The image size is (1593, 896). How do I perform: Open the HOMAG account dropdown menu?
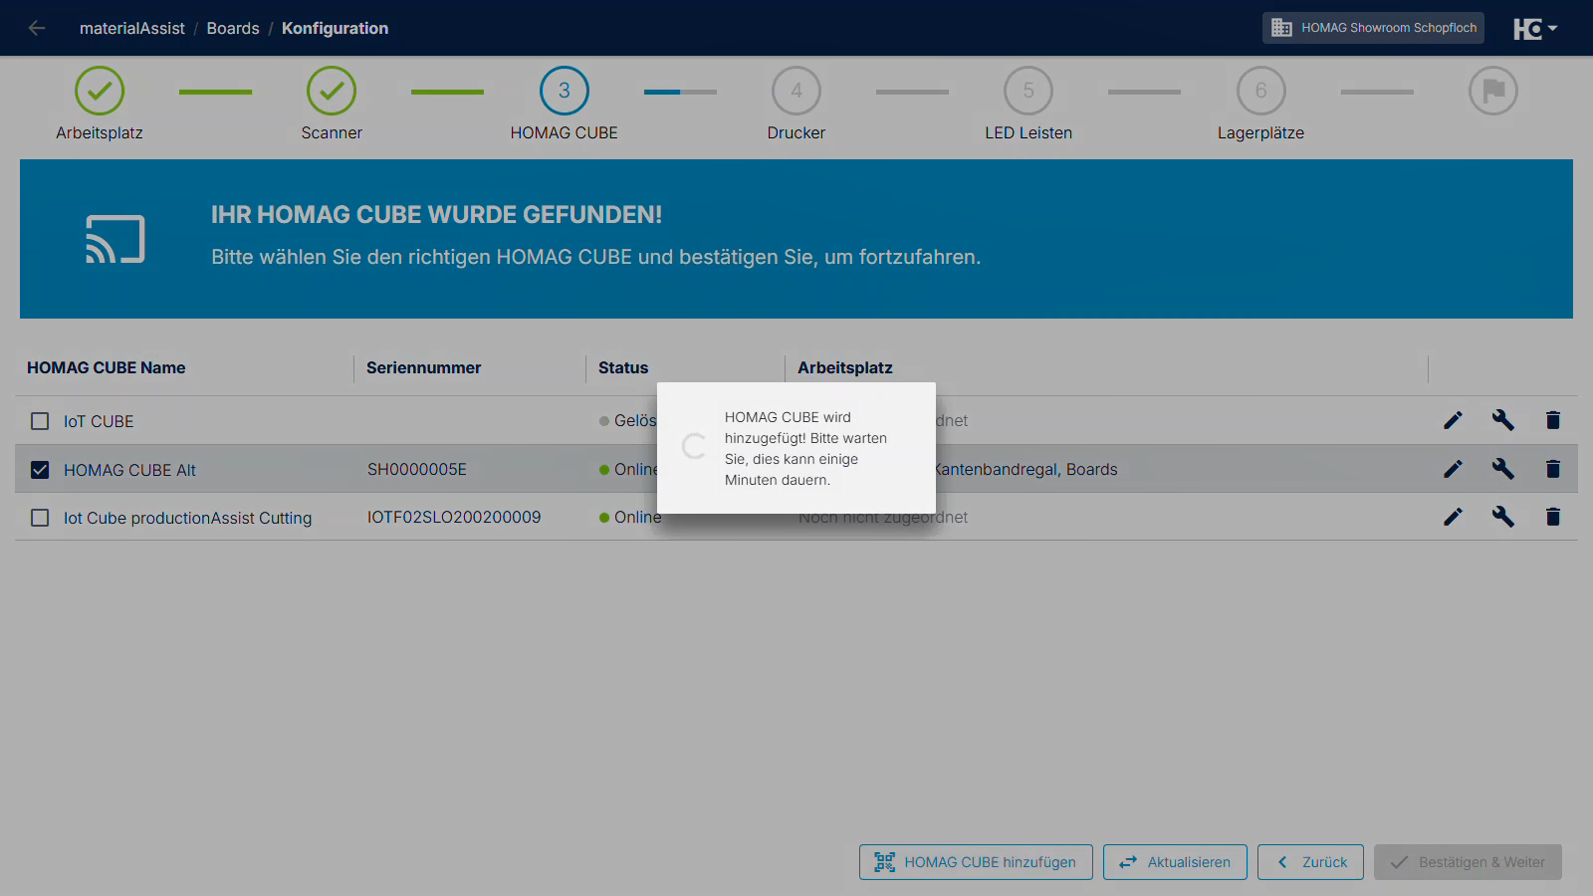(1535, 29)
